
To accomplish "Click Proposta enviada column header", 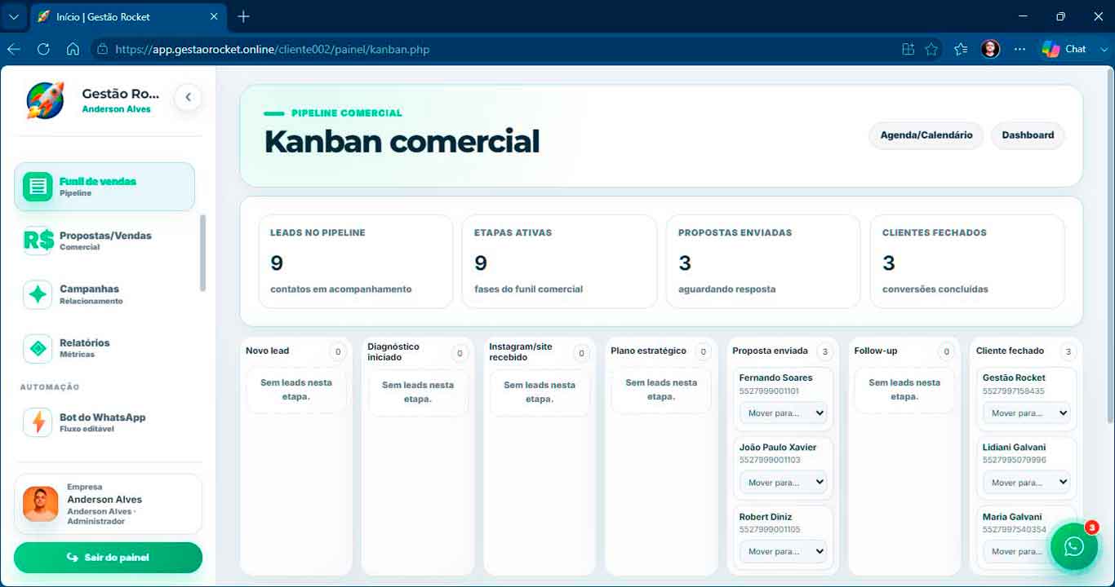I will (x=770, y=351).
